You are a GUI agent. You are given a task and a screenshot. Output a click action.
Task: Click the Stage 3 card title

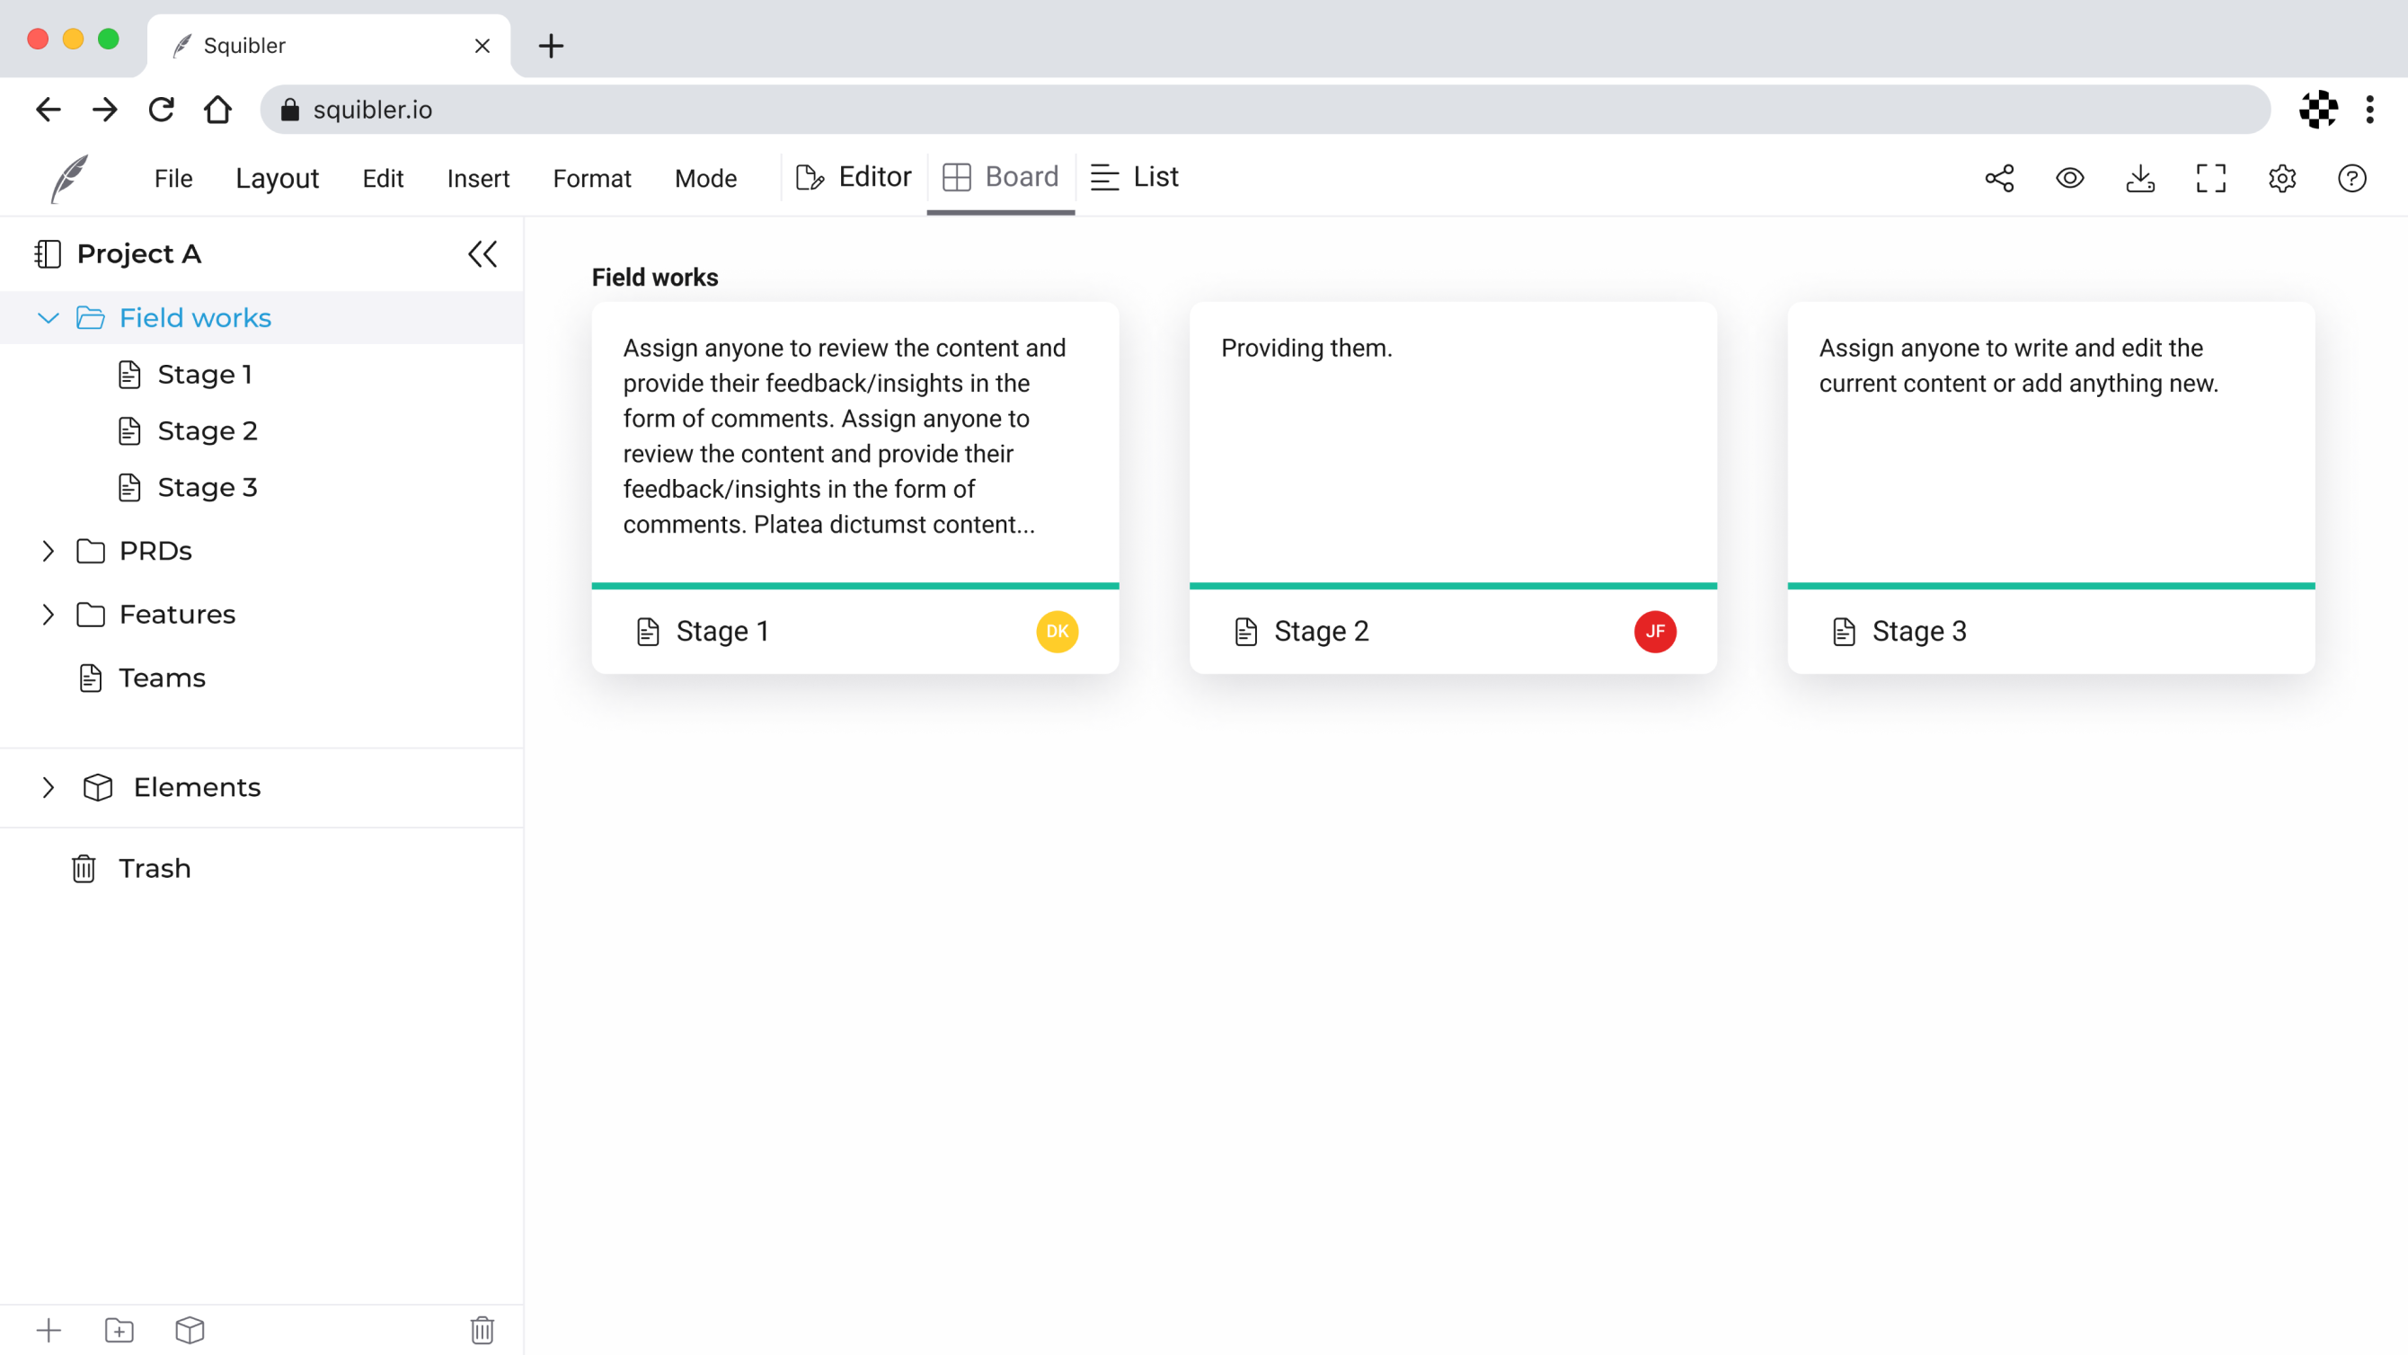tap(1918, 631)
